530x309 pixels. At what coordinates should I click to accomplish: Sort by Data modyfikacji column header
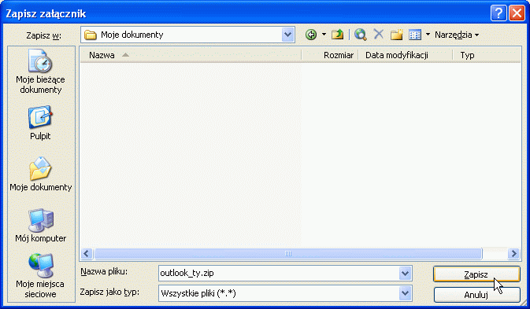tap(405, 55)
